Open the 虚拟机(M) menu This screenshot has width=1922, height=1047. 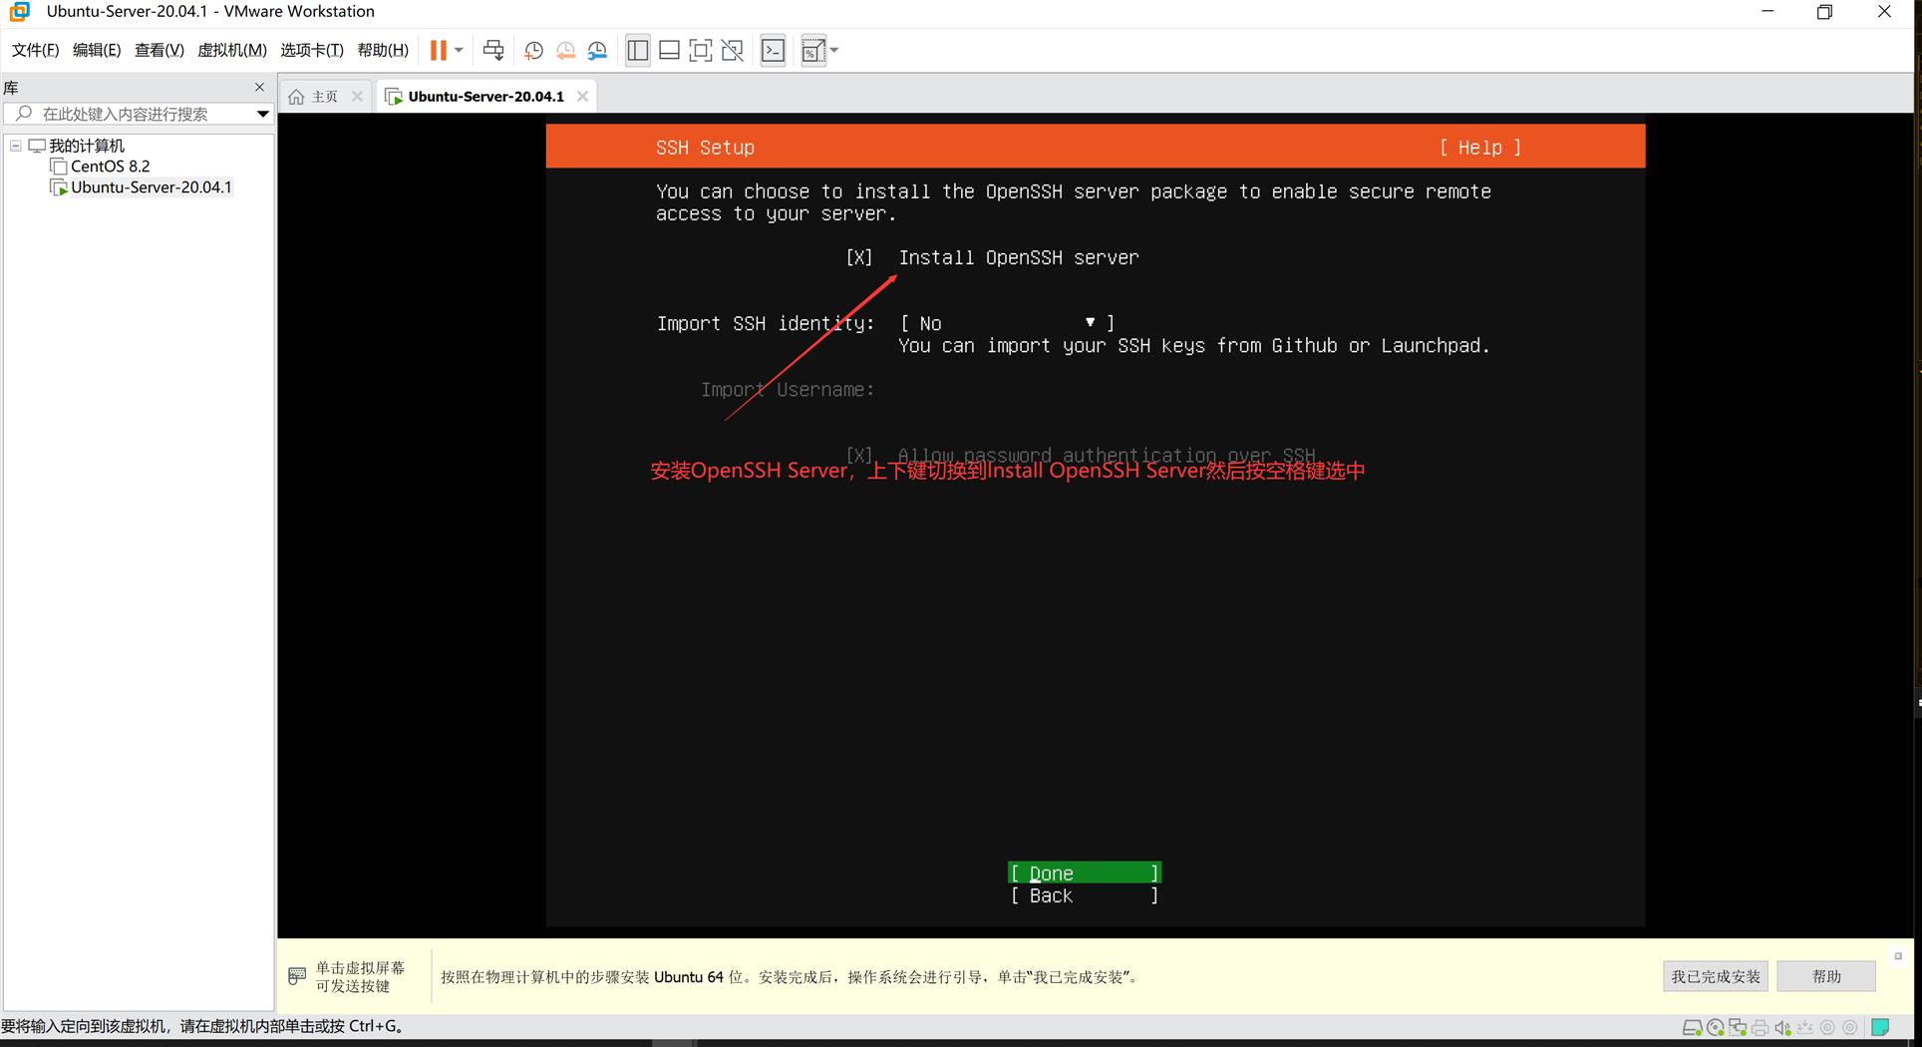(x=232, y=50)
